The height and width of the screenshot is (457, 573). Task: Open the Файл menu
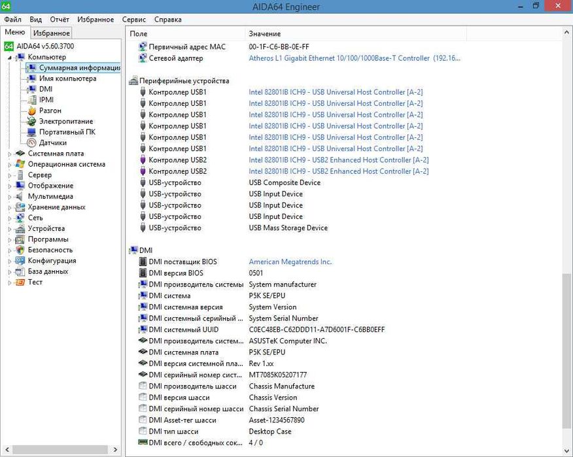tap(13, 20)
